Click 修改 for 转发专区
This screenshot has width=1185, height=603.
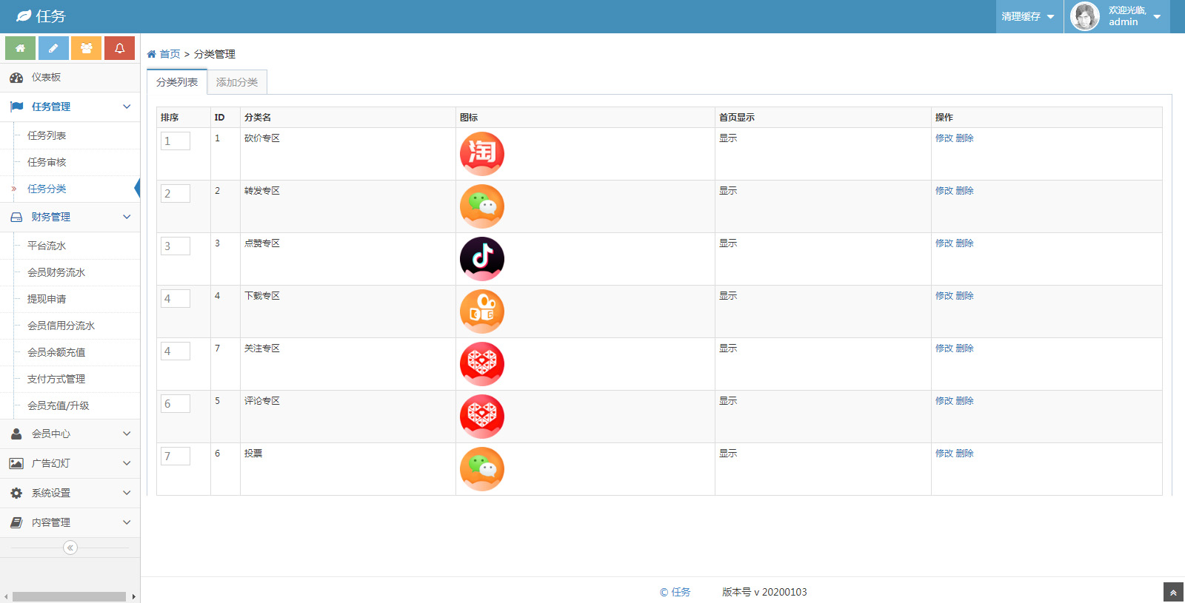point(944,191)
